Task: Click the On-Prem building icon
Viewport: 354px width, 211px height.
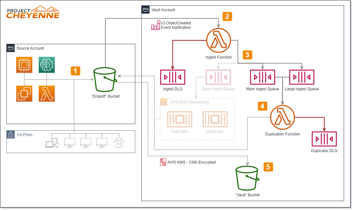Action: tap(11, 134)
